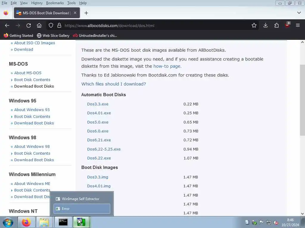305x228 pixels.
Task: Click the WinImage taskbar button
Action: tap(81, 222)
